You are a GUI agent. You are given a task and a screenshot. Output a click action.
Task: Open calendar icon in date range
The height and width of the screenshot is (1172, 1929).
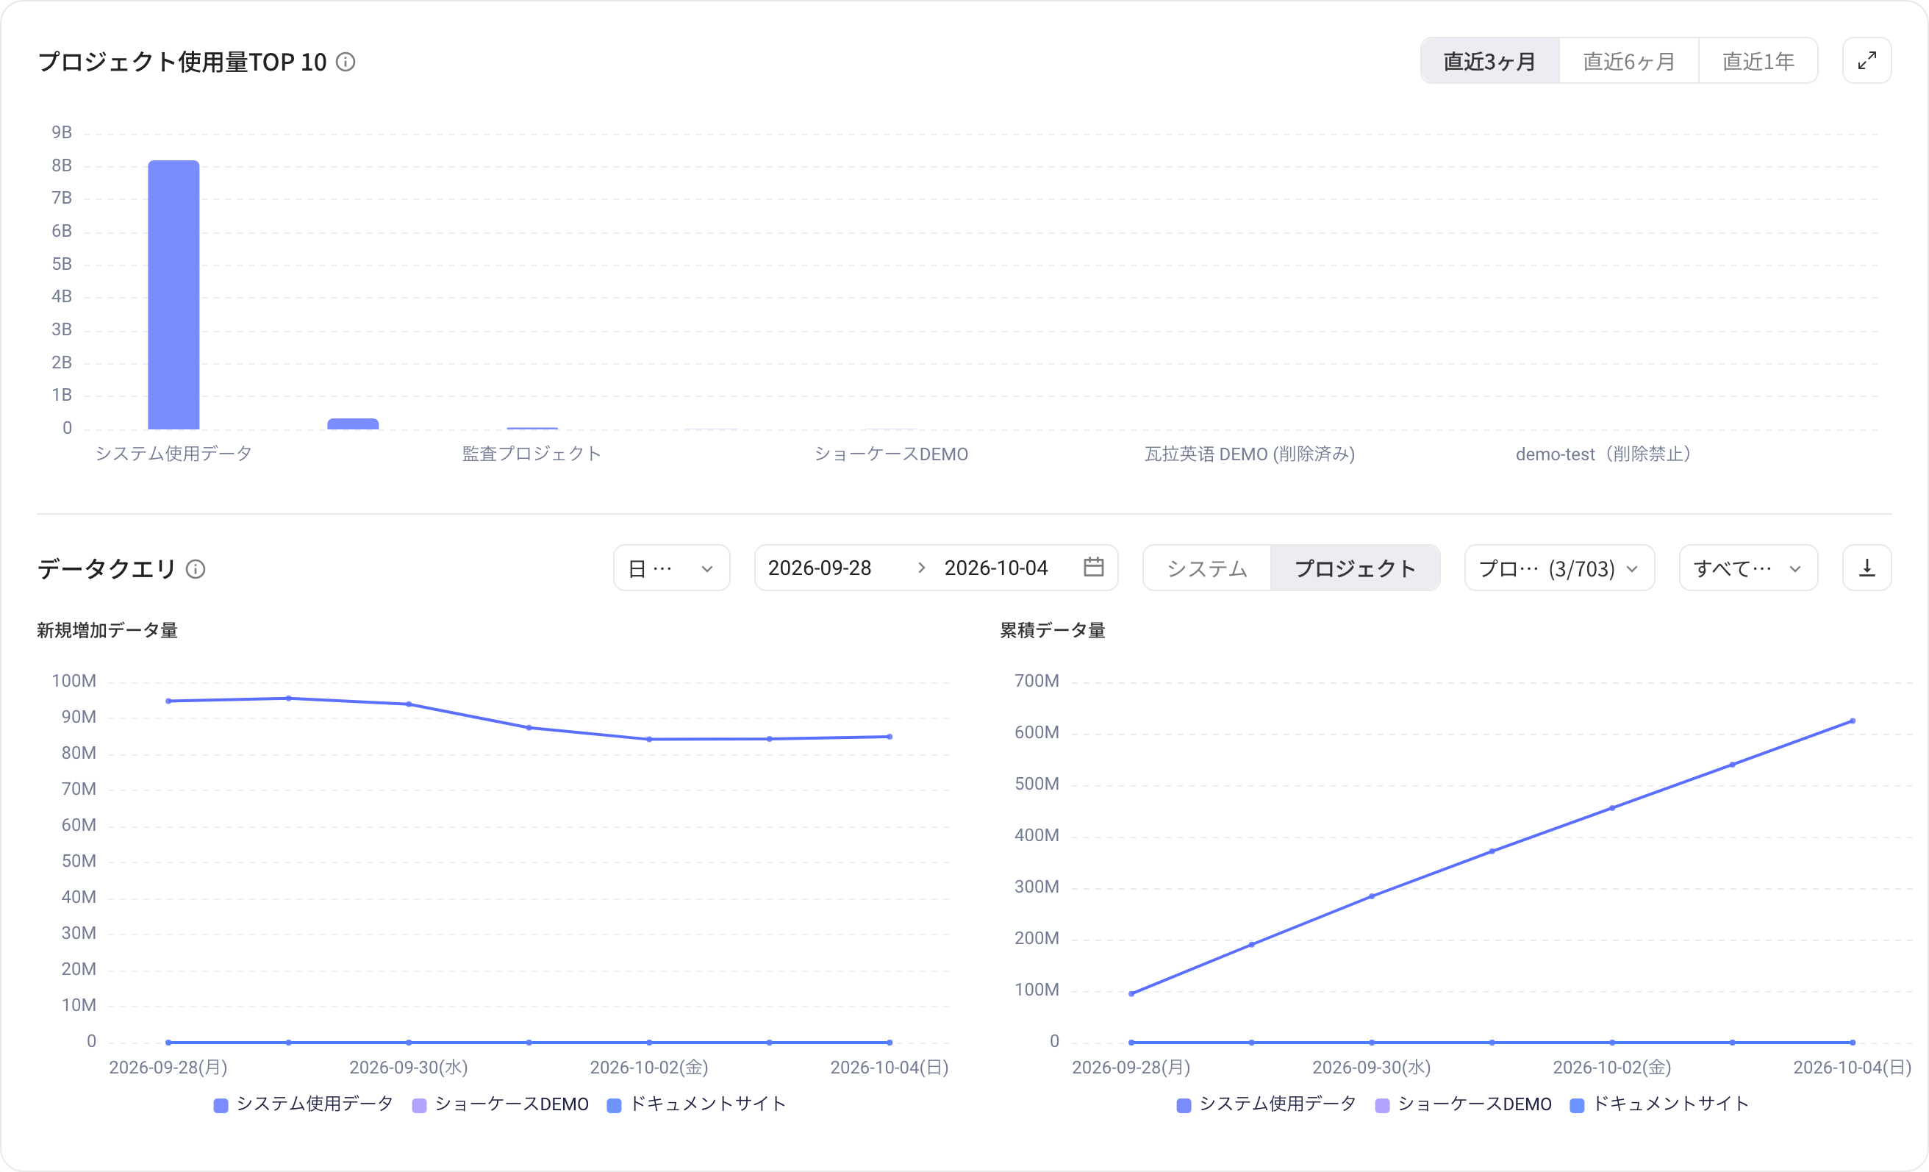pos(1093,567)
